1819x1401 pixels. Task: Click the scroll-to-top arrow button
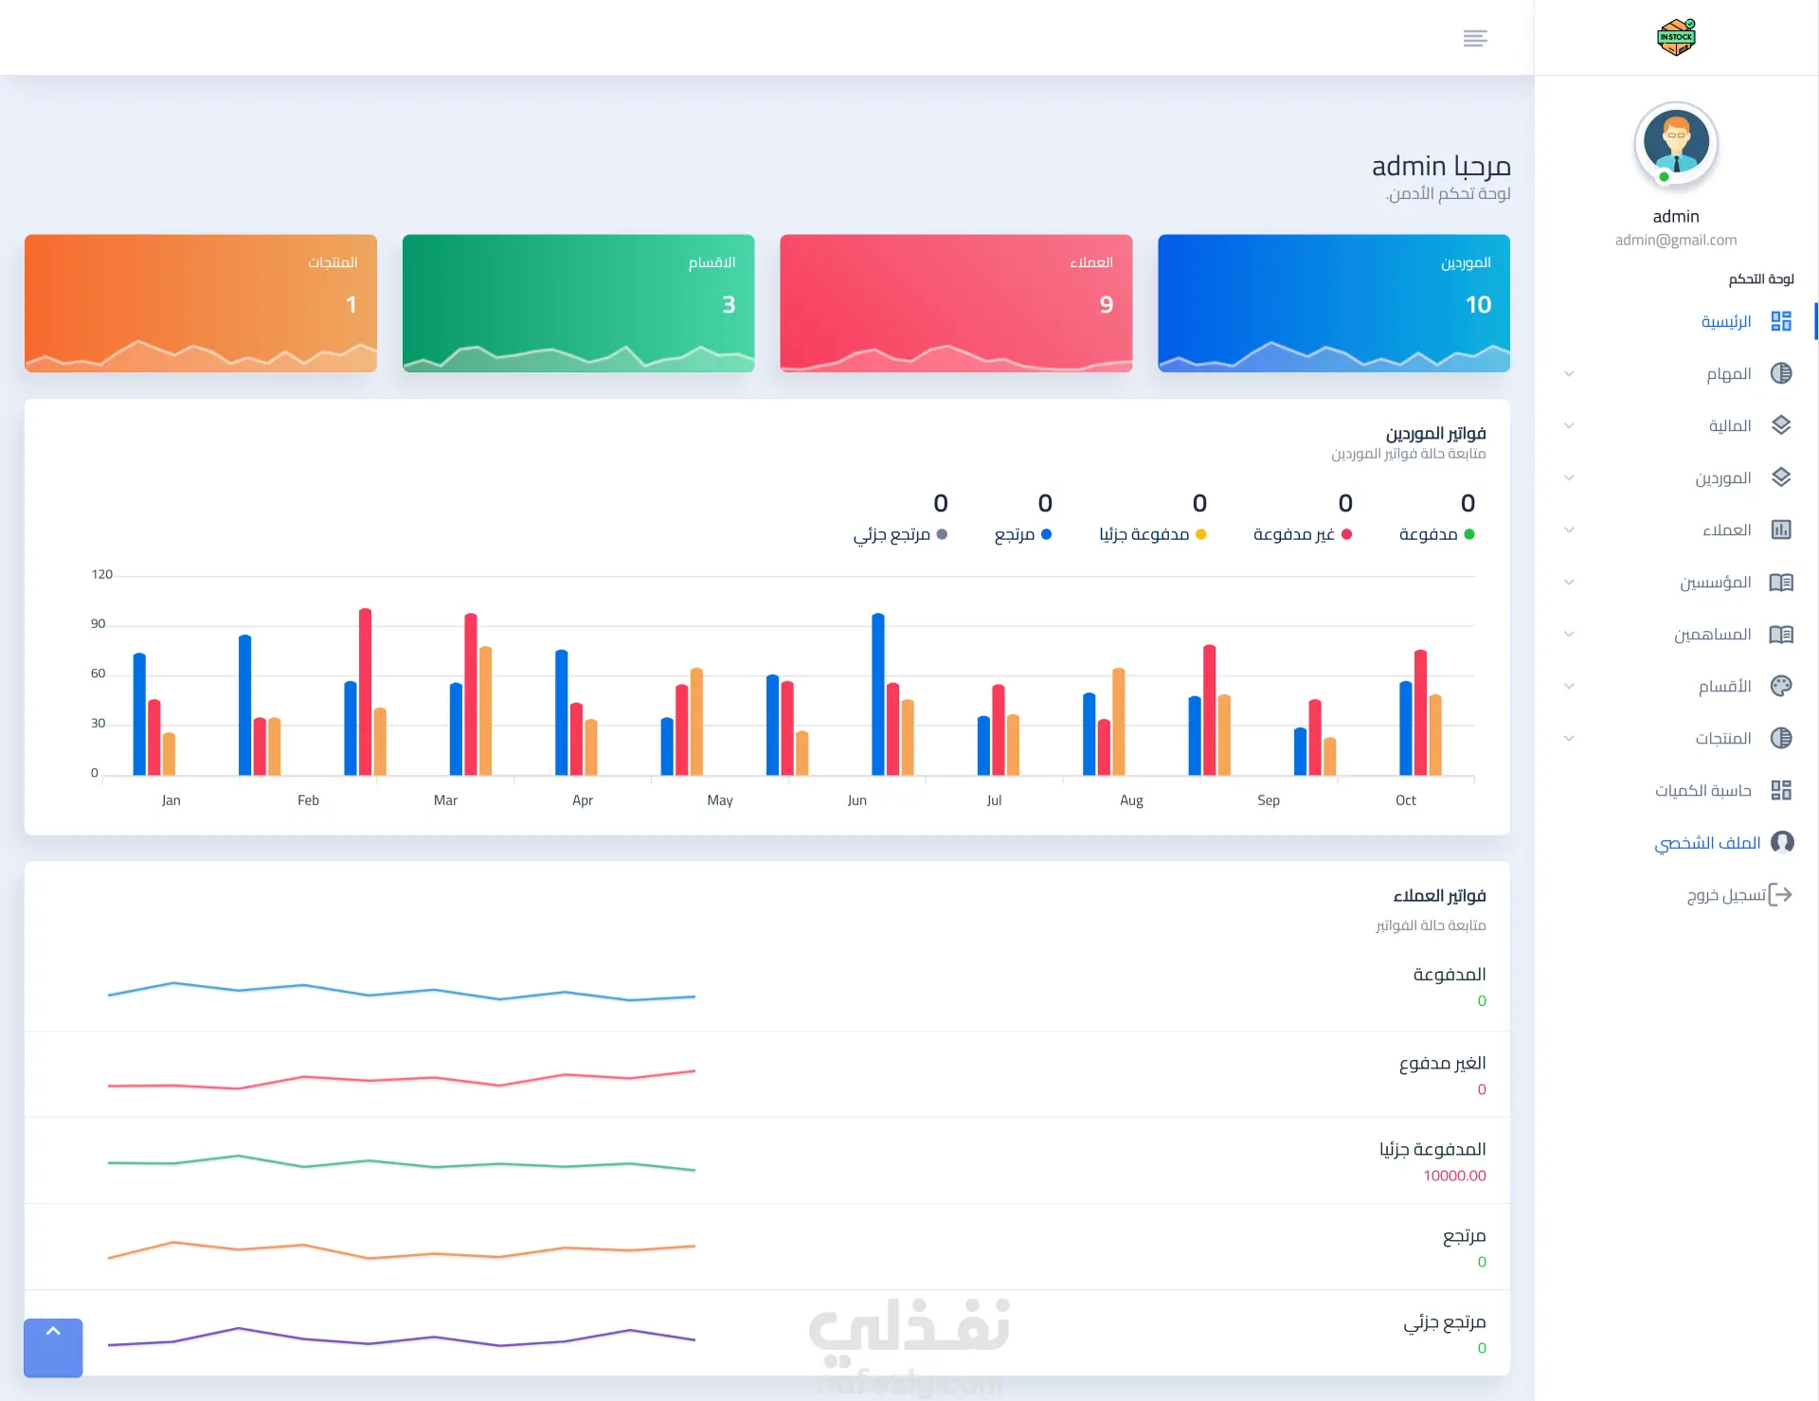tap(53, 1347)
